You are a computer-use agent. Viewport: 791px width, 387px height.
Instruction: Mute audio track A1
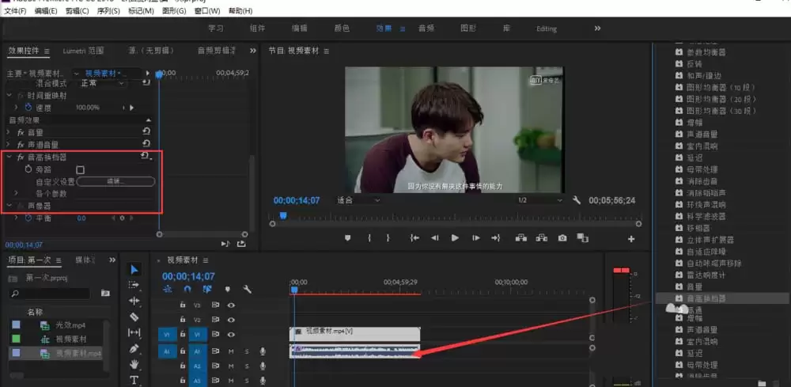point(232,351)
